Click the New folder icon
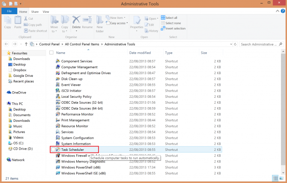Screen dimensions: 287x183 [100, 20]
